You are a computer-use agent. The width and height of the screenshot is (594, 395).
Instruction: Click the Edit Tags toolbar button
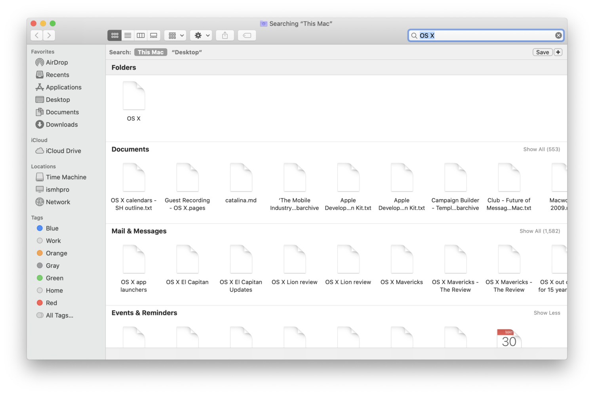click(247, 36)
